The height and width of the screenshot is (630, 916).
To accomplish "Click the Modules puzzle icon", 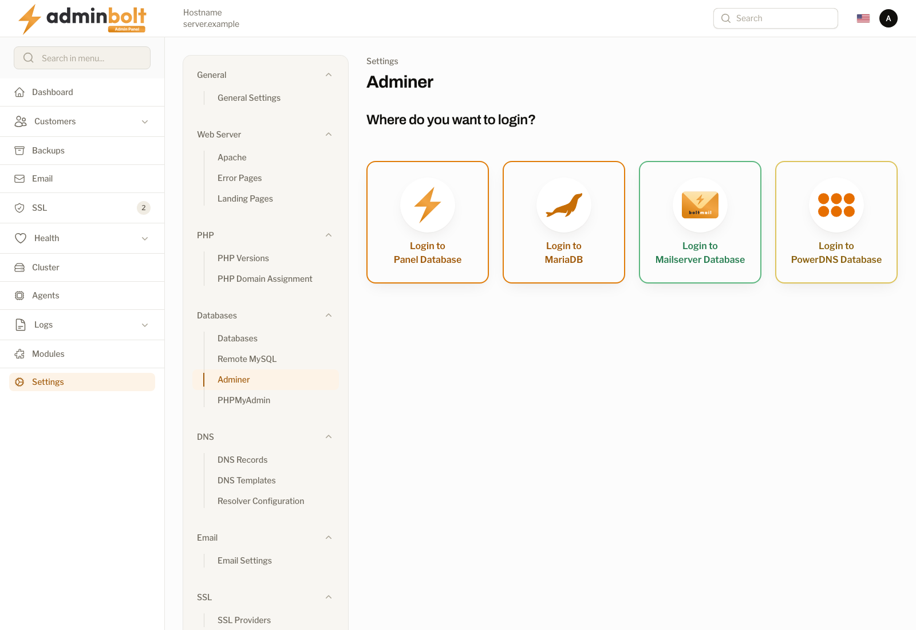I will pyautogui.click(x=19, y=354).
